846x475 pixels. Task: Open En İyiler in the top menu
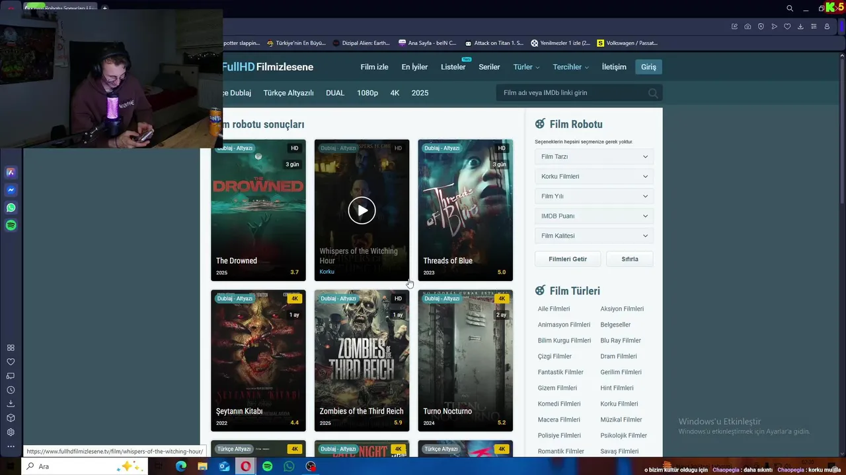click(414, 67)
